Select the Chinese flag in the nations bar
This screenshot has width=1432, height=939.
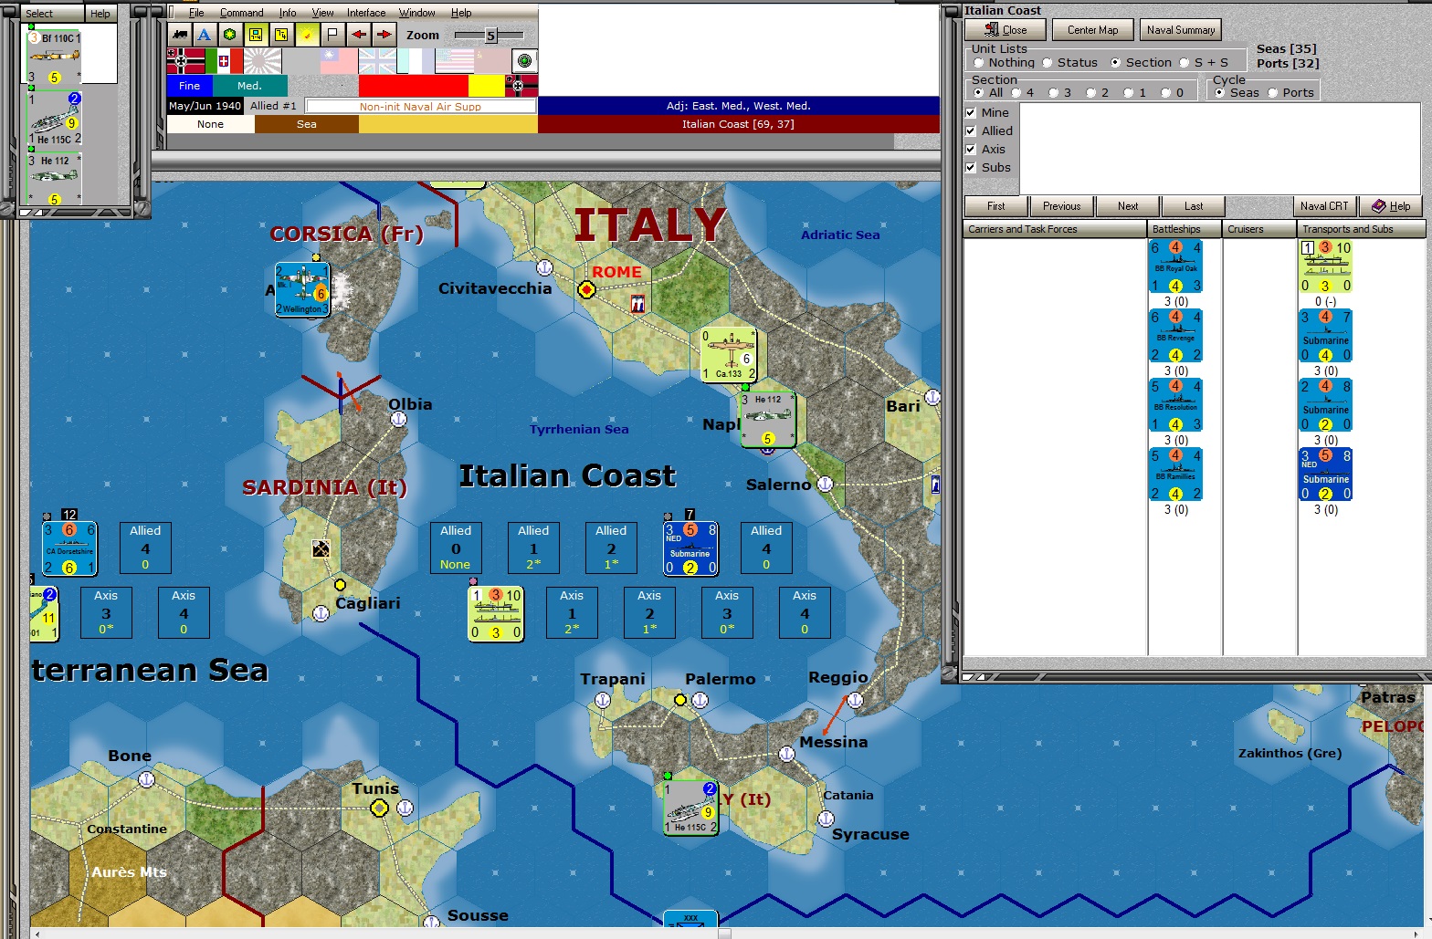pyautogui.click(x=339, y=61)
